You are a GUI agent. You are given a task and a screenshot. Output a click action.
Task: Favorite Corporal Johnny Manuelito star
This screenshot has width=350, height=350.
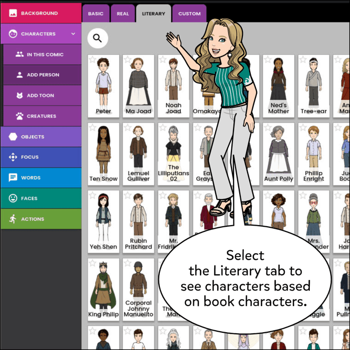(x=127, y=263)
